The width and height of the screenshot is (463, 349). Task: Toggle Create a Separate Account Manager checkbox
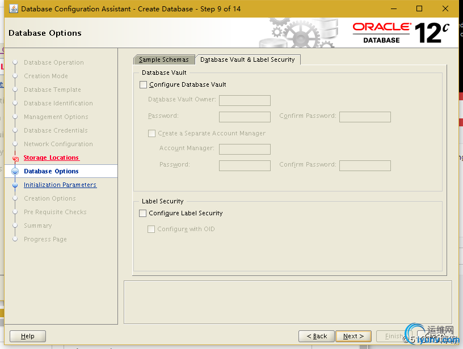pyautogui.click(x=151, y=133)
